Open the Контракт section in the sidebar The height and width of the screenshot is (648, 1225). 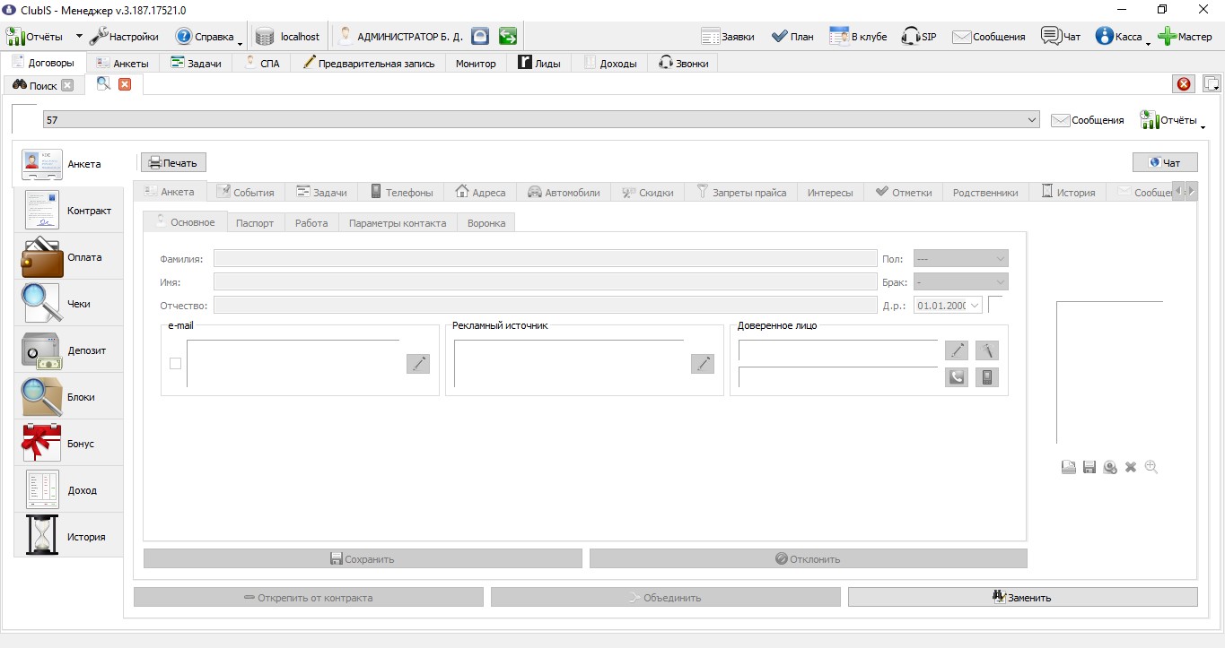[68, 211]
